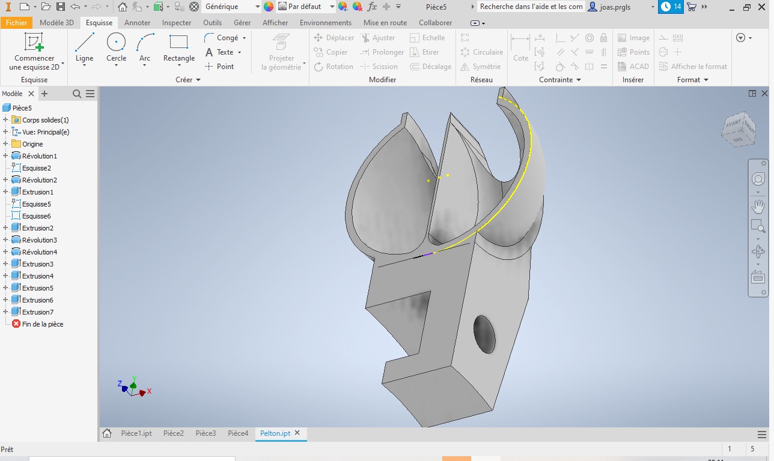
Task: Open the Modèle 3D ribbon tab
Action: point(56,23)
